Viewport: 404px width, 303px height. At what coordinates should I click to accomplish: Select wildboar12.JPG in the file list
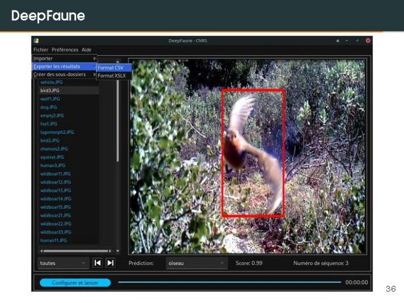tap(56, 182)
